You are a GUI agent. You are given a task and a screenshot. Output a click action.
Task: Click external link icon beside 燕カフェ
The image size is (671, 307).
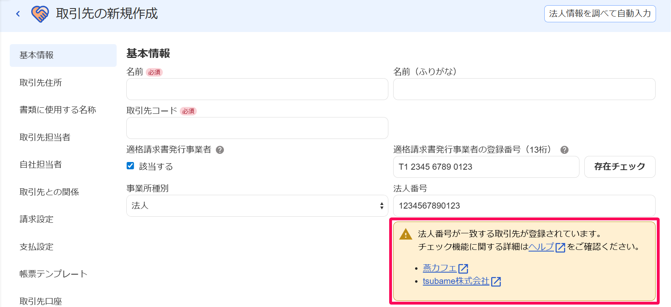point(463,269)
